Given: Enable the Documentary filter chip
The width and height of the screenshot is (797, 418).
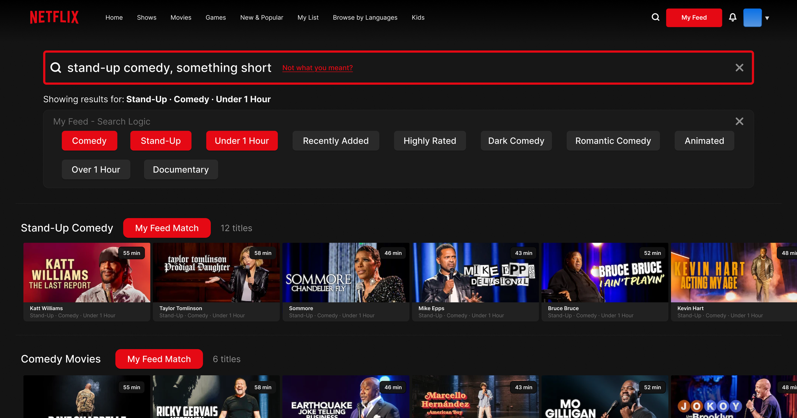Looking at the screenshot, I should tap(181, 169).
